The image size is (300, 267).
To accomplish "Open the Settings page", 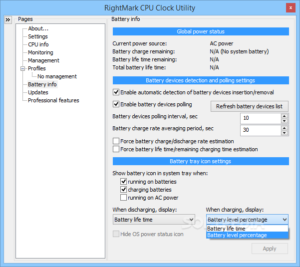I will click(x=38, y=36).
